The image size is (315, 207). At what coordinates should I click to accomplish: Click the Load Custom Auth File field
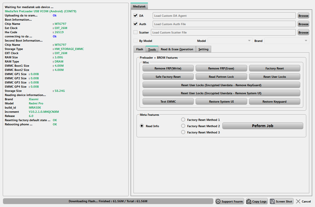point(224,24)
